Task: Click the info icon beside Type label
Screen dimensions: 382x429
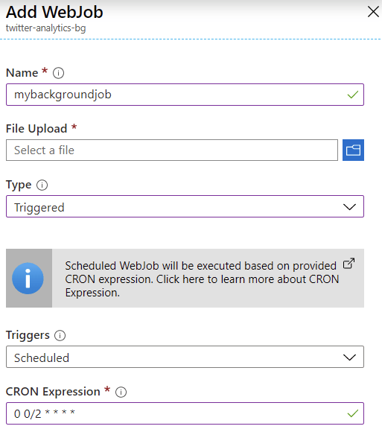Action: coord(42,185)
